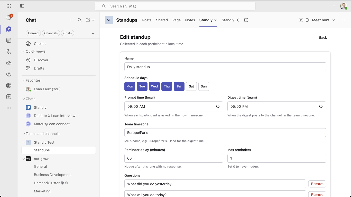Remove the 'What did you do yesterday?' question

tap(317, 184)
